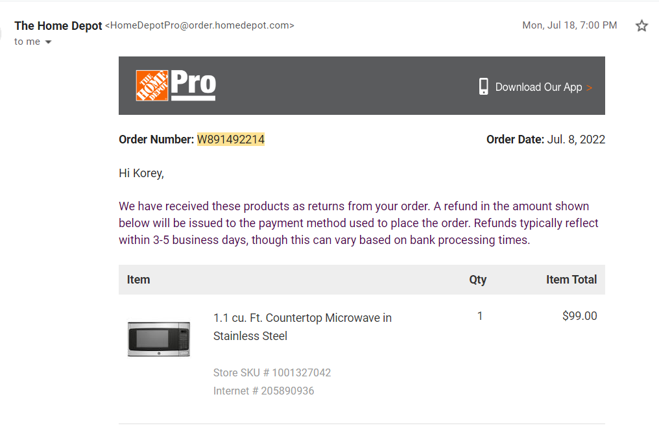Screen dimensions: 659x438
Task: Expand the 'to me' recipient details arrow
Action: pos(49,42)
